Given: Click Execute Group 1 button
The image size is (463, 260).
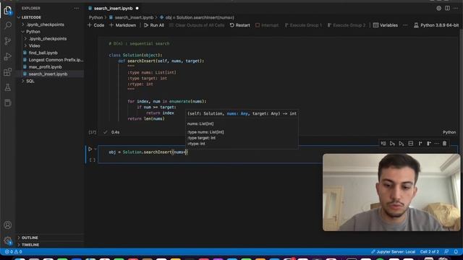Looking at the screenshot, I should click(303, 25).
